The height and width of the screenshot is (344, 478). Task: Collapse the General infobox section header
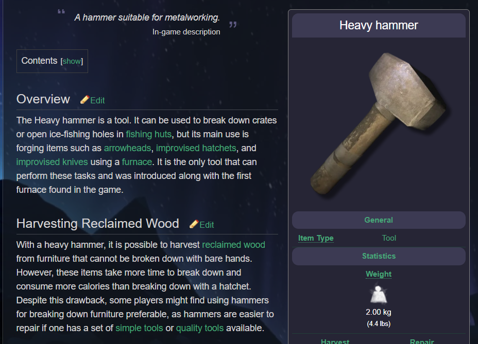tap(379, 220)
